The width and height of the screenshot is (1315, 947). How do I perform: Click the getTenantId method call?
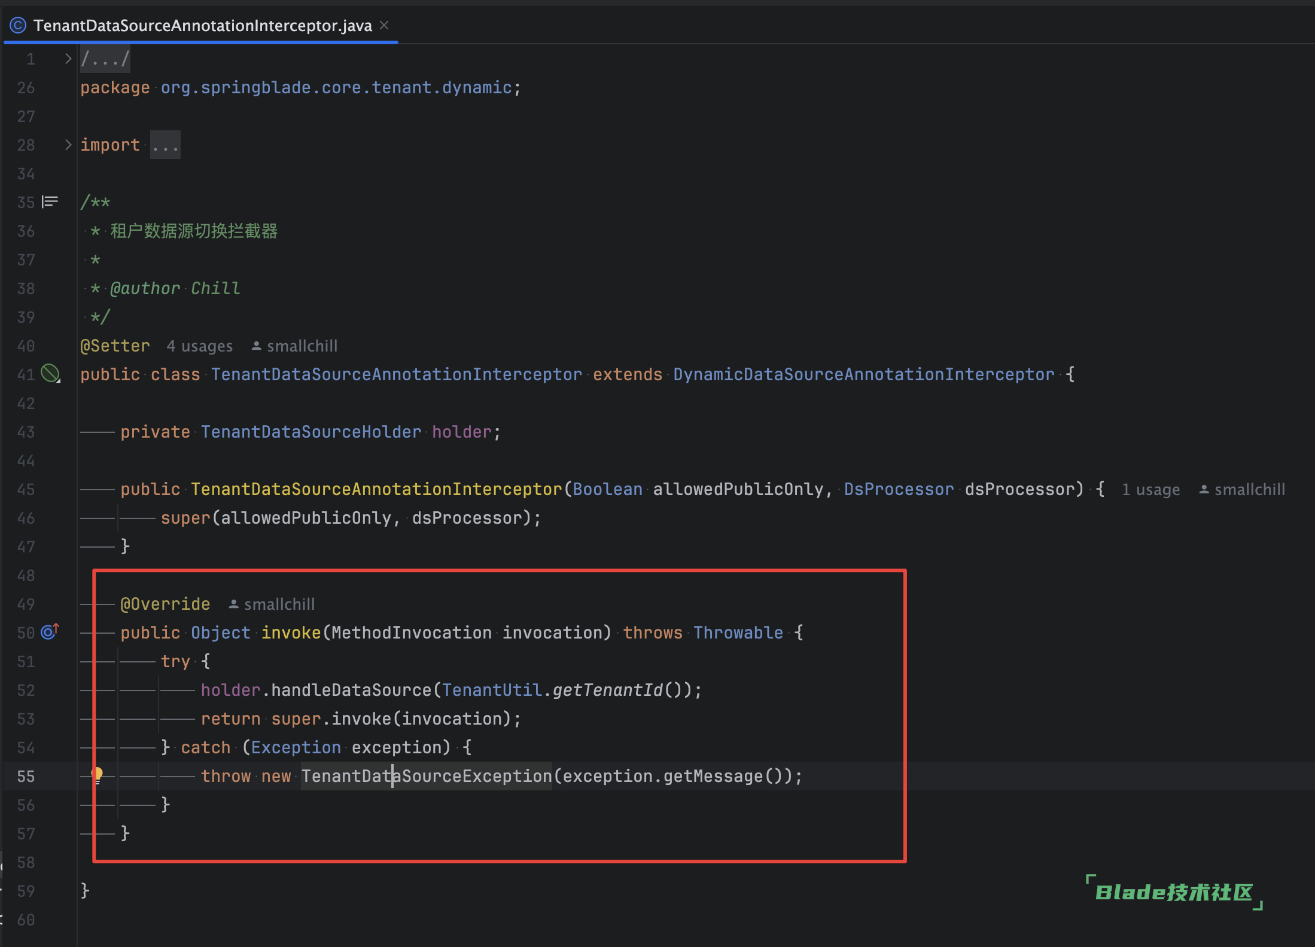click(608, 691)
